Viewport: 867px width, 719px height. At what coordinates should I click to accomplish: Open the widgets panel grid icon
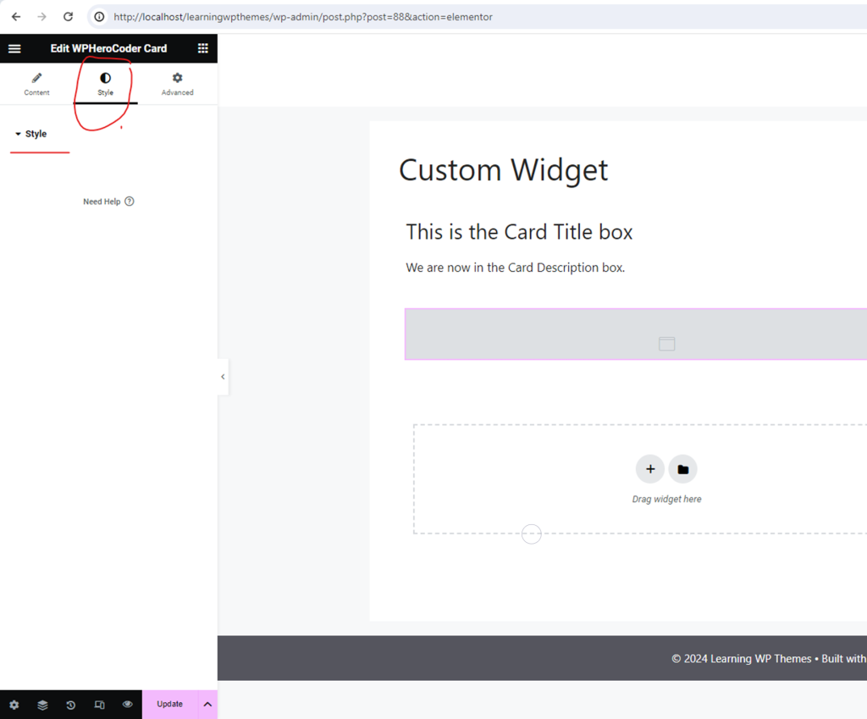[202, 48]
